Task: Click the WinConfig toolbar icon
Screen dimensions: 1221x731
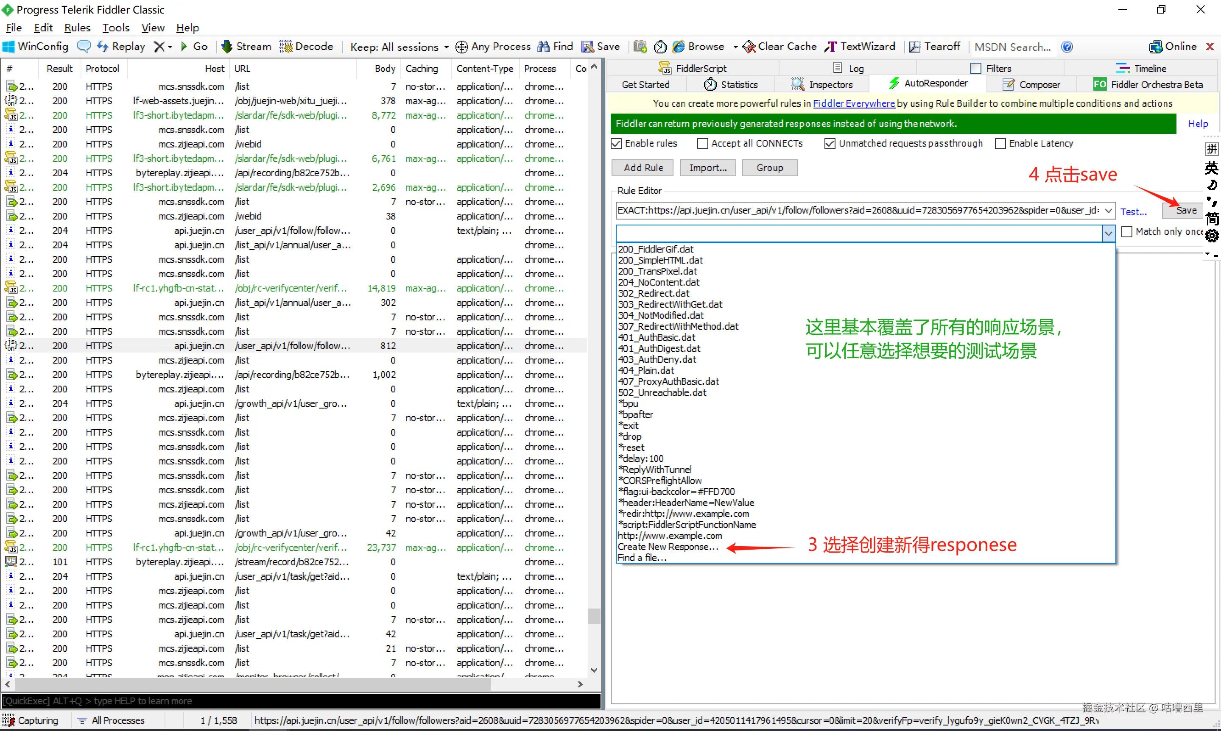Action: point(9,47)
